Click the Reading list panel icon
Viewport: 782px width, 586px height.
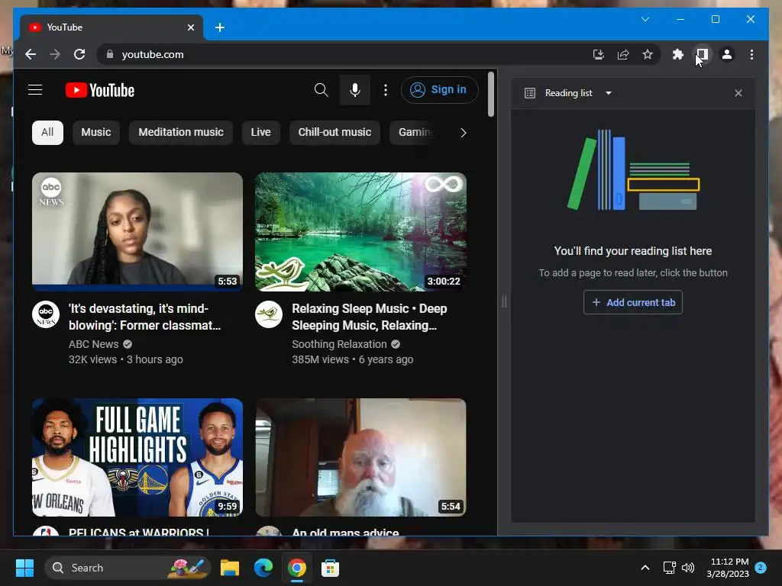coord(530,93)
